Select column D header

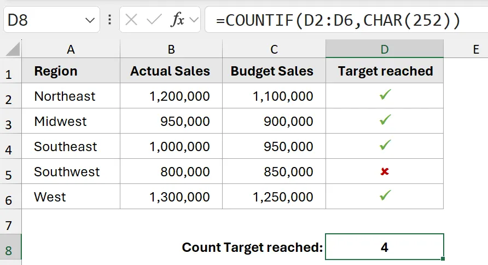[x=385, y=49]
